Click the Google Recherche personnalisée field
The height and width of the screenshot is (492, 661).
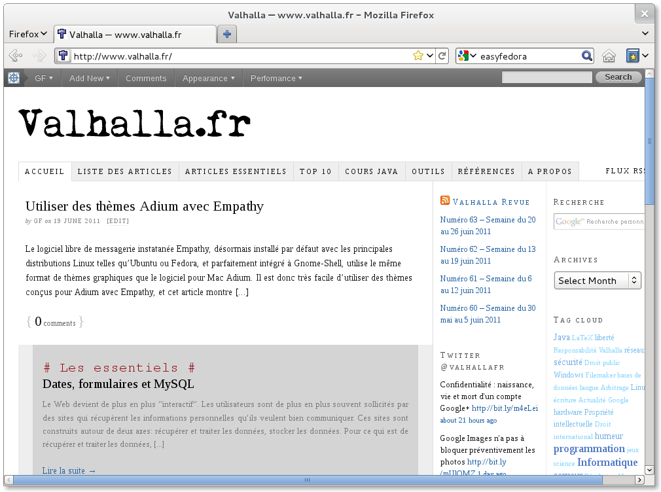tap(599, 221)
